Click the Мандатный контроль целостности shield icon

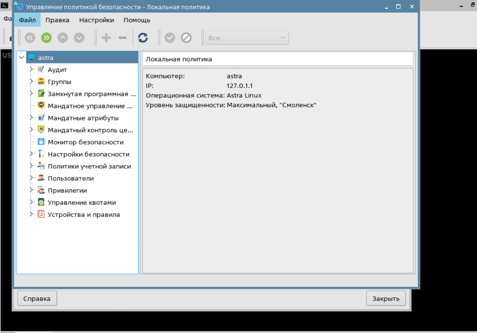point(41,130)
